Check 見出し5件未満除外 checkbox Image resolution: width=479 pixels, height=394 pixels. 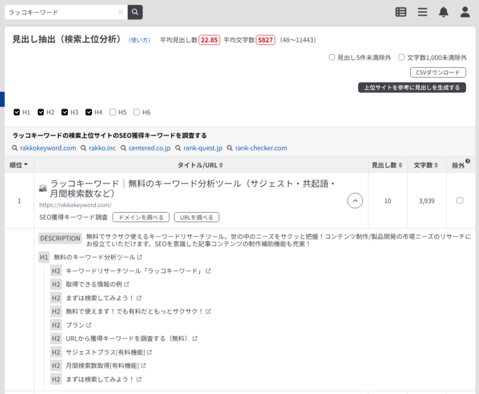pyautogui.click(x=332, y=58)
